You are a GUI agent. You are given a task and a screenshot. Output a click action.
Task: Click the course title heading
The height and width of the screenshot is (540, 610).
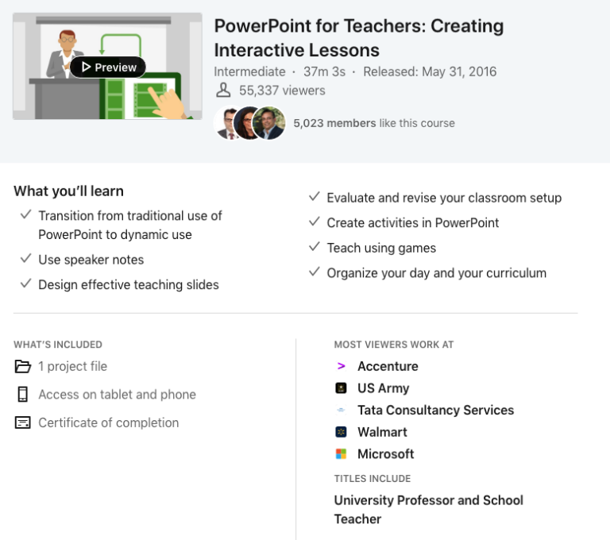pos(358,37)
